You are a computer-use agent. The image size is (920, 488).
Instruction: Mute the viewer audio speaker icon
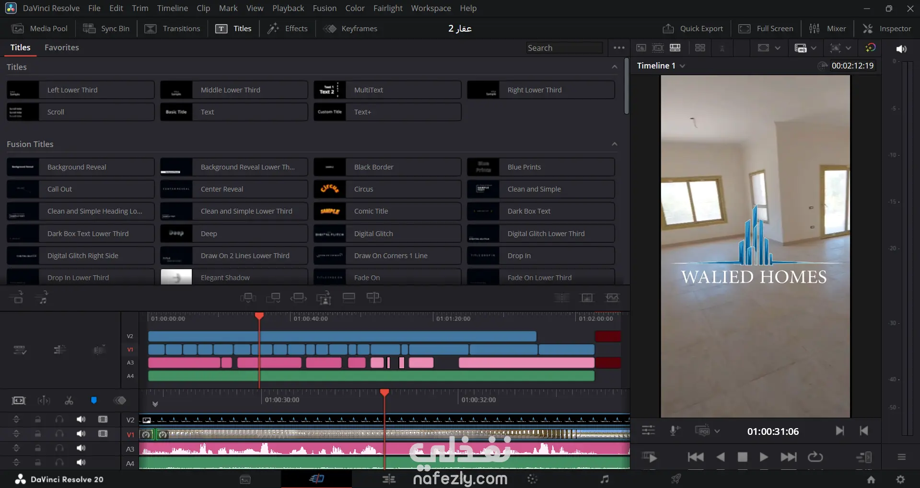coord(901,49)
